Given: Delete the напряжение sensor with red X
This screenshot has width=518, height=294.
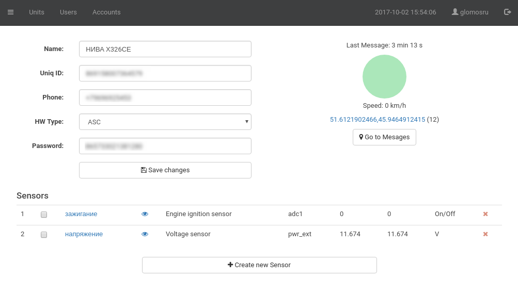Looking at the screenshot, I should tap(485, 234).
